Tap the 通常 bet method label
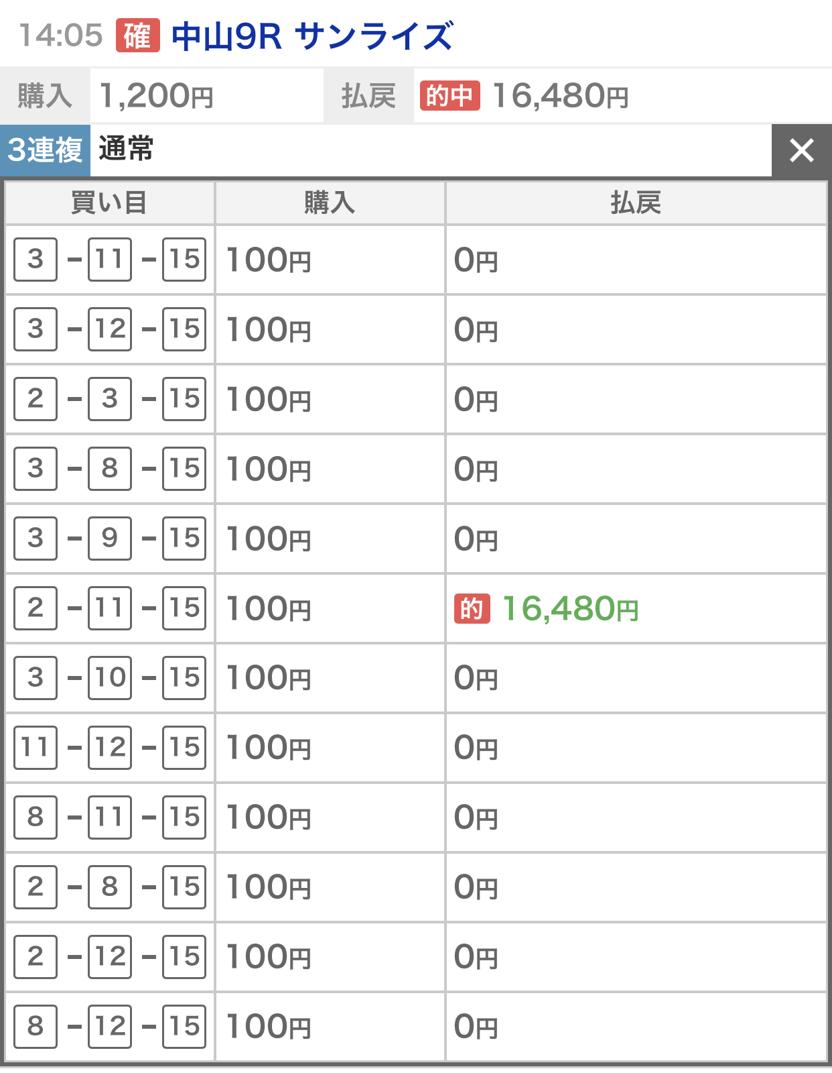Screen dimensions: 832x1073 tap(126, 149)
